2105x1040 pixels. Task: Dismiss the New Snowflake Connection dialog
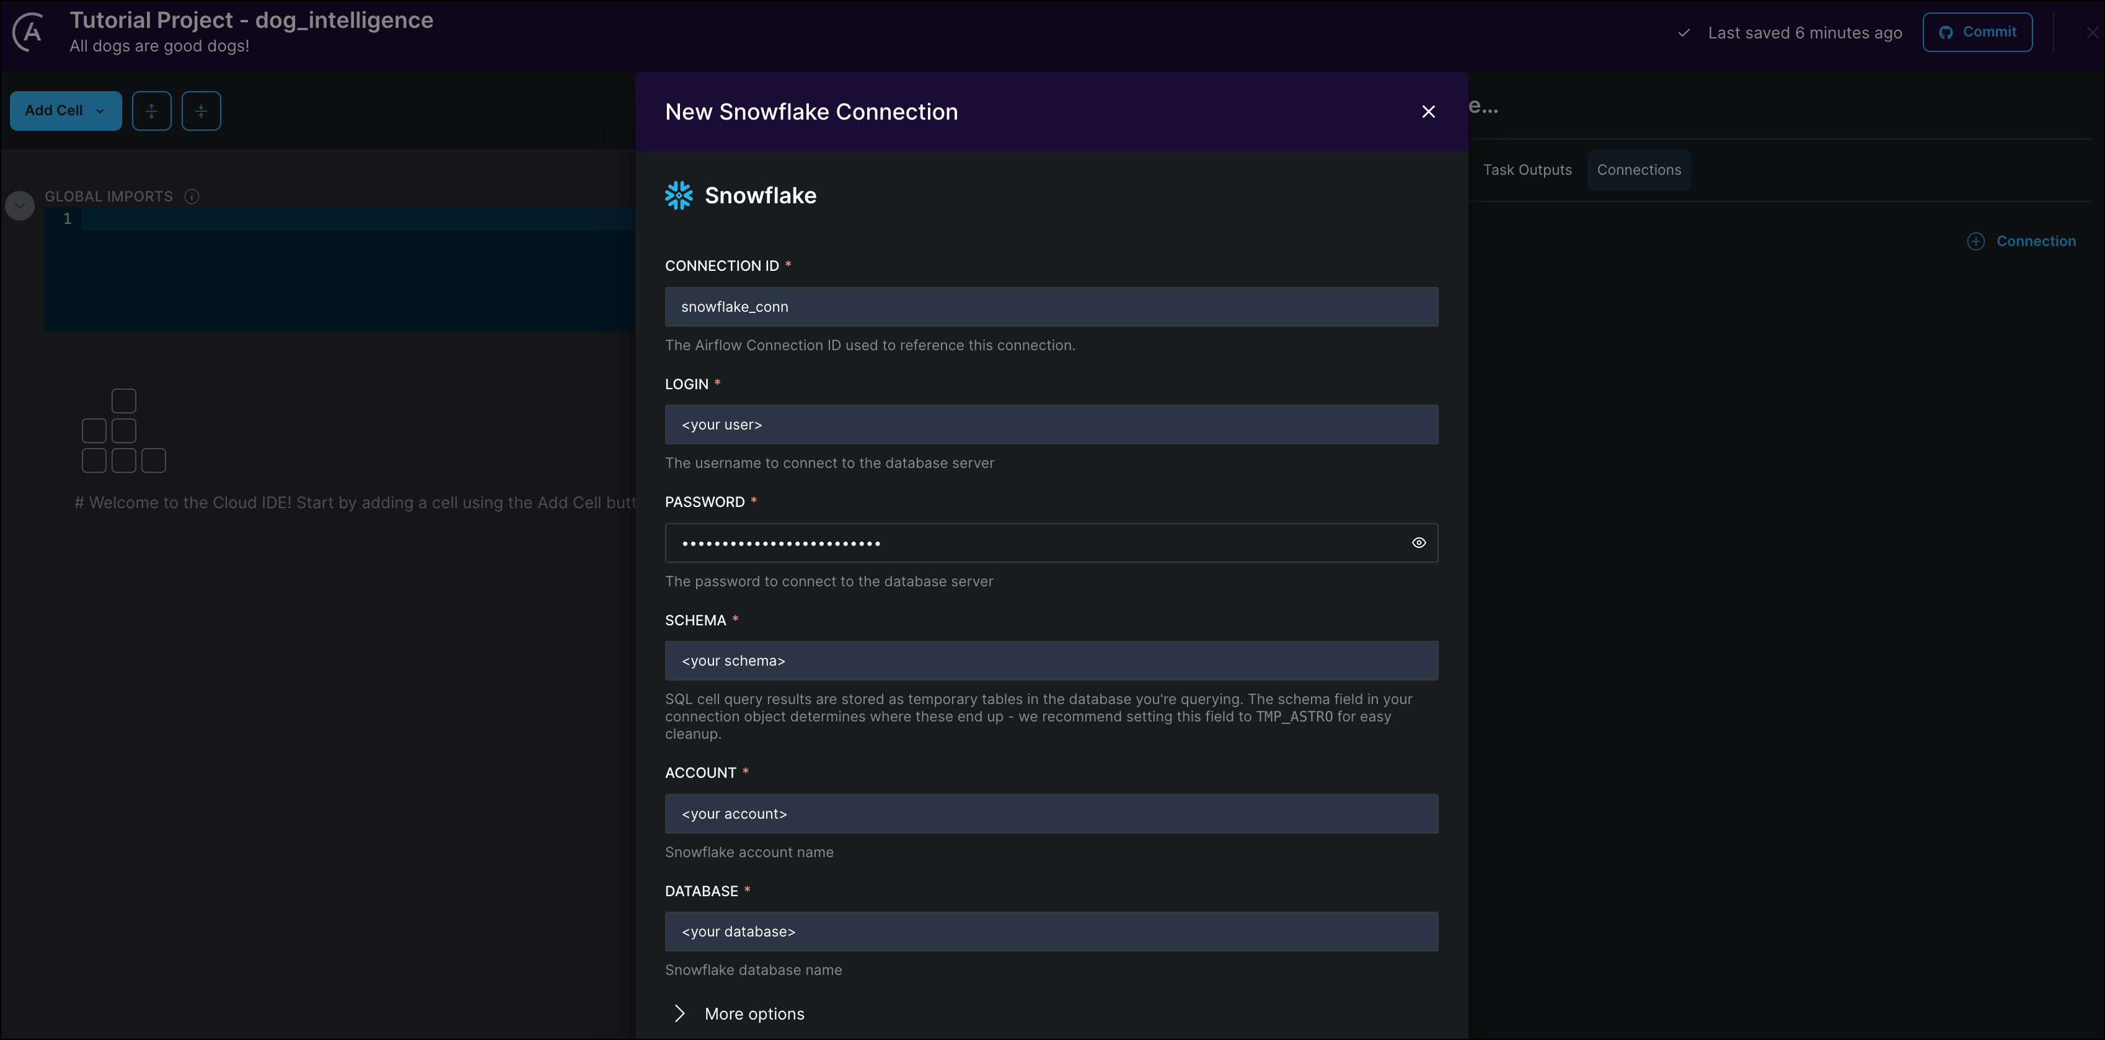[1428, 111]
